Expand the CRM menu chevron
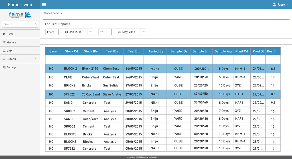This screenshot has height=159, width=292. pos(36,50)
